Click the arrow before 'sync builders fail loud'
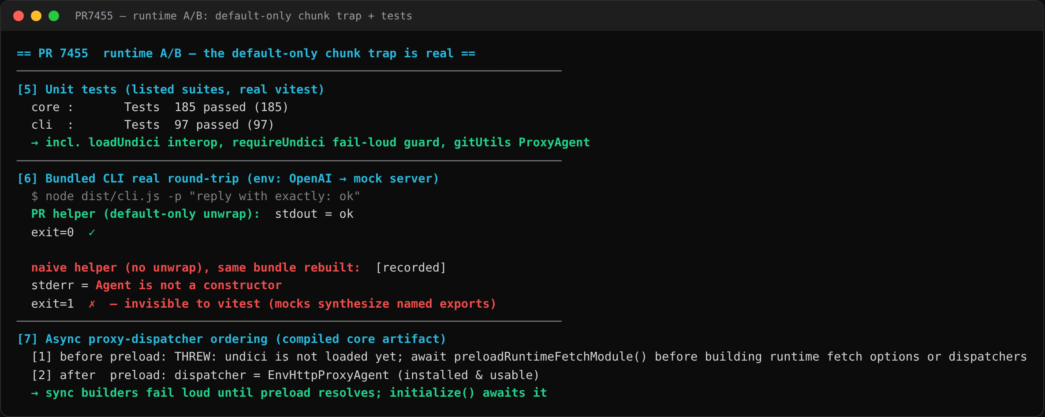1045x417 pixels. (x=35, y=393)
